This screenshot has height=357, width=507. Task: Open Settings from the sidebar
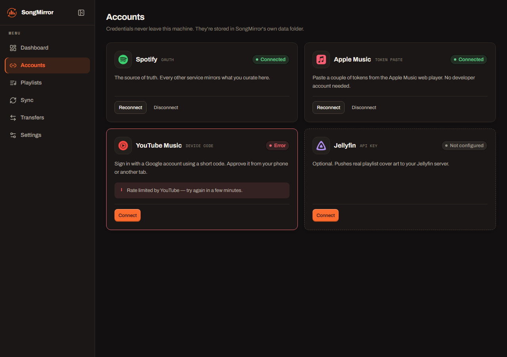48,135
